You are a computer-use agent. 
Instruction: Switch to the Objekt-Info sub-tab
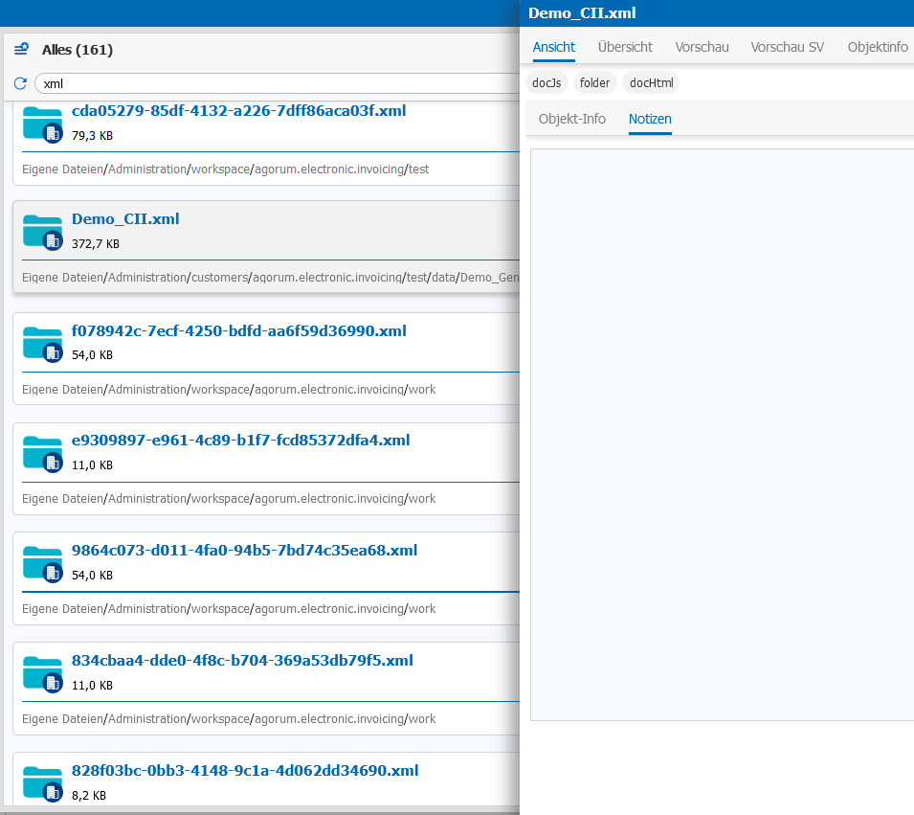tap(571, 119)
